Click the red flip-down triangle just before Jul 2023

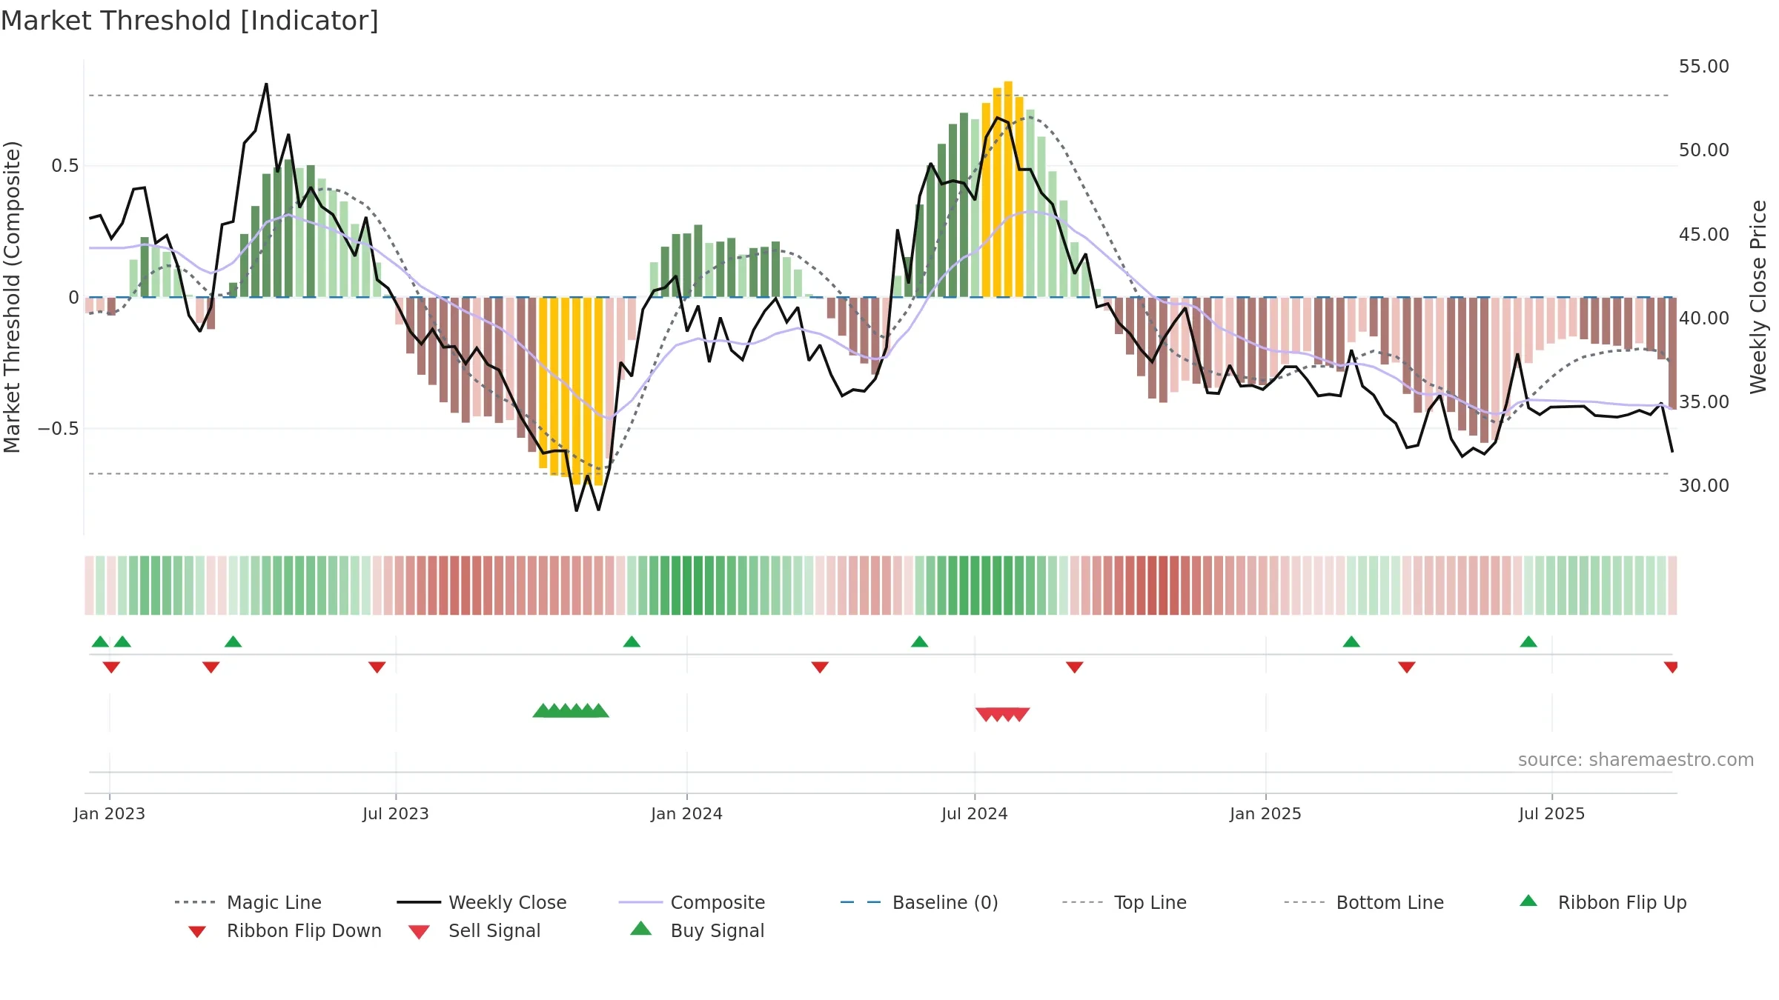tap(377, 667)
